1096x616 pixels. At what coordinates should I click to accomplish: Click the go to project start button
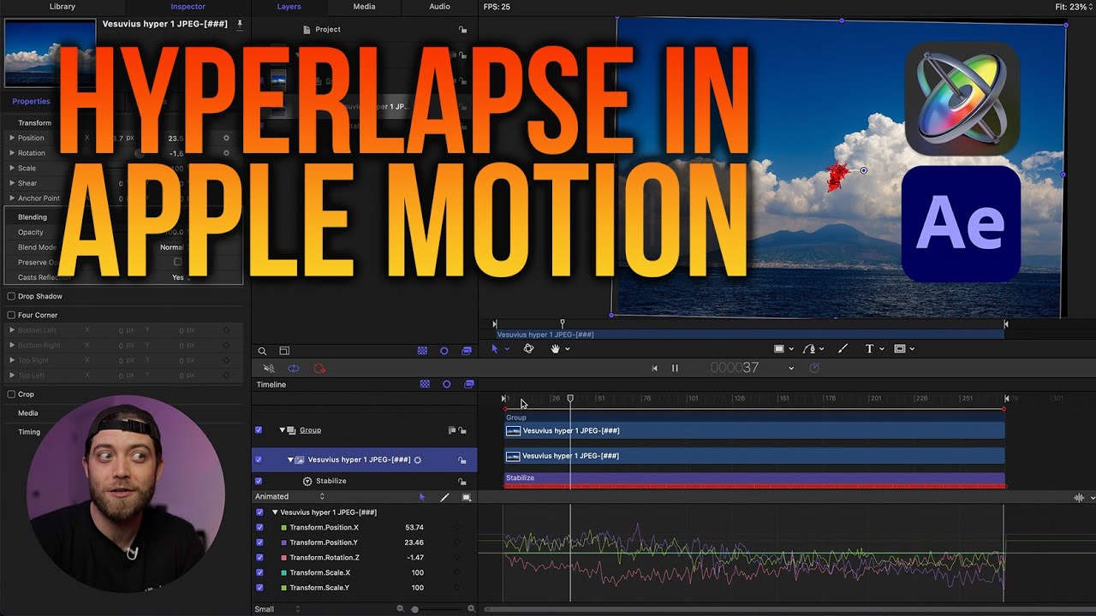coord(655,368)
